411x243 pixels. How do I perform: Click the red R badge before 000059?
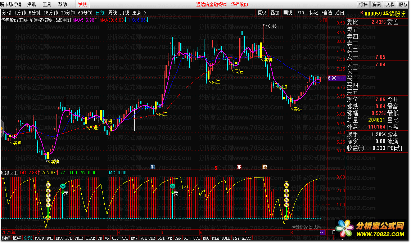pos(362,12)
